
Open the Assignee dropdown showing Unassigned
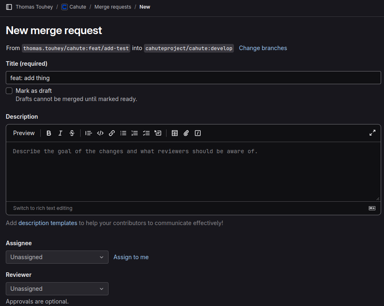[x=57, y=257]
